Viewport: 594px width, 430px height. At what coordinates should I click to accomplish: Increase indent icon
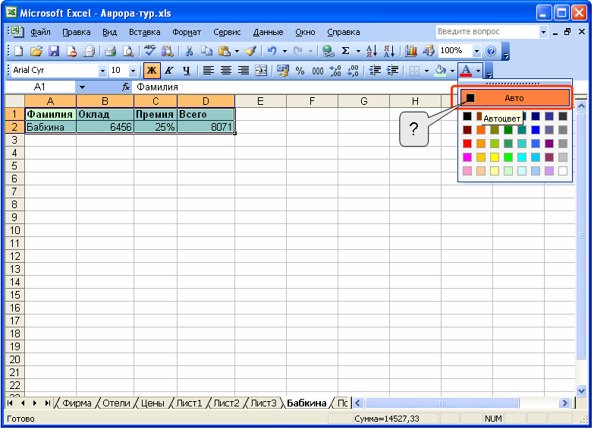(x=392, y=71)
